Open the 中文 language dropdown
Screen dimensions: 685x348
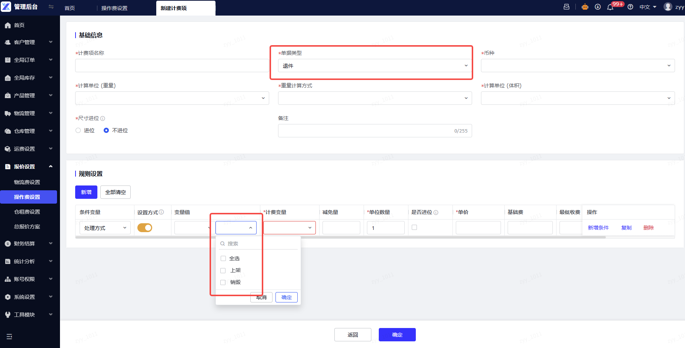[x=648, y=7]
